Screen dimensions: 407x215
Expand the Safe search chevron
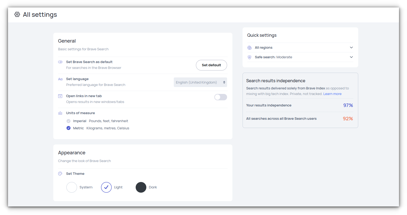pyautogui.click(x=351, y=57)
